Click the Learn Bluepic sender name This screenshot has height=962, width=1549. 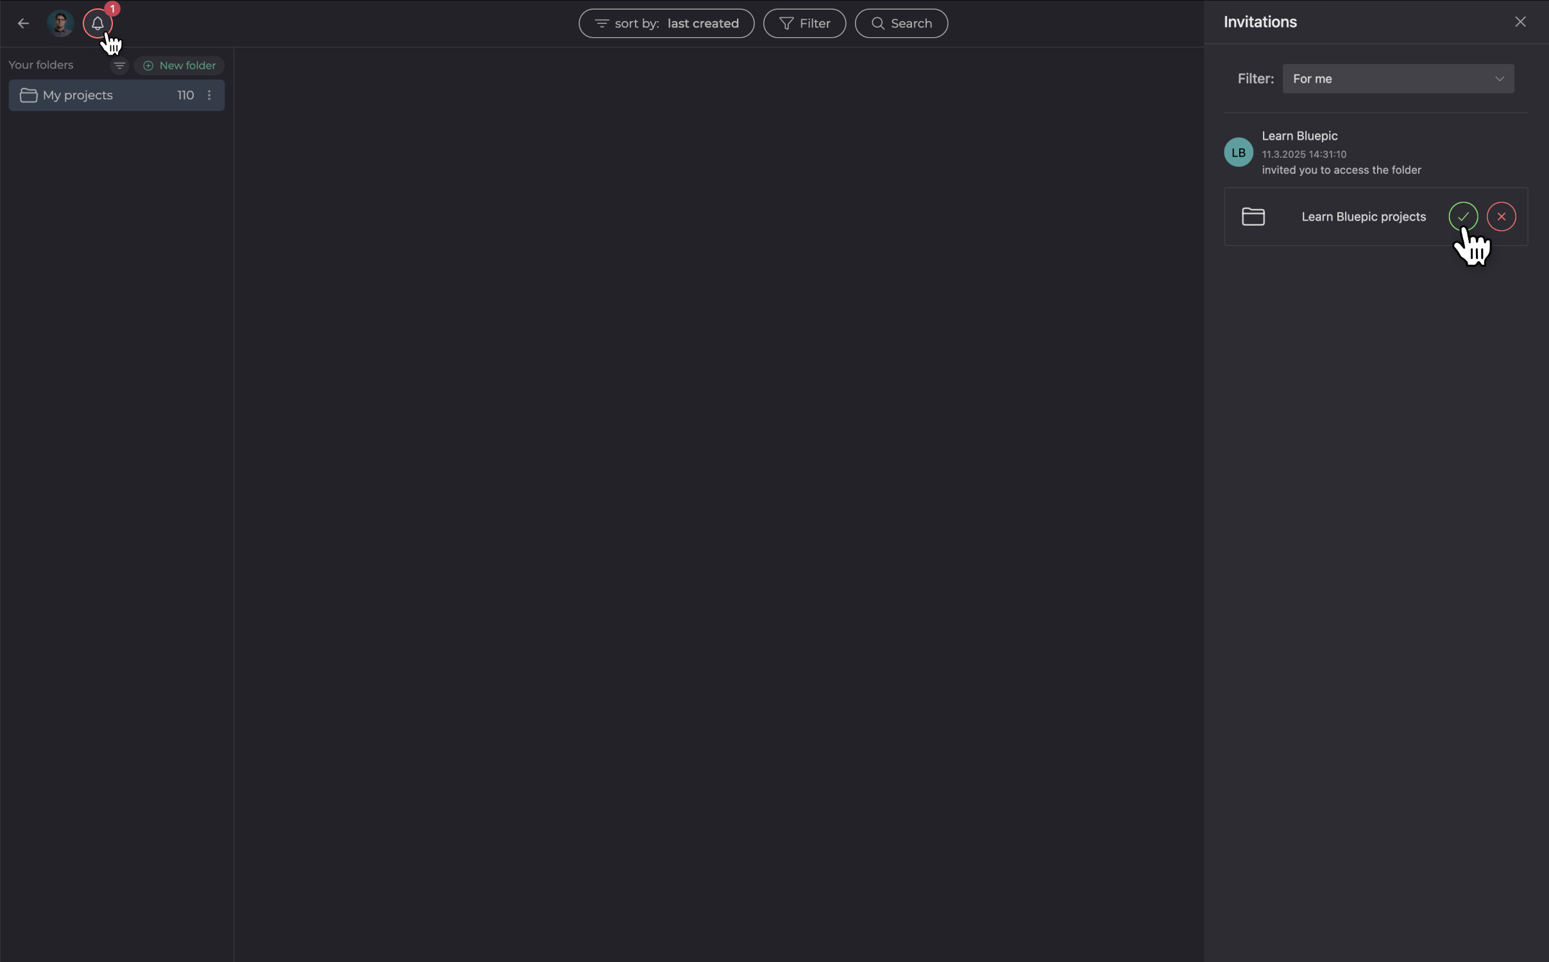coord(1299,136)
